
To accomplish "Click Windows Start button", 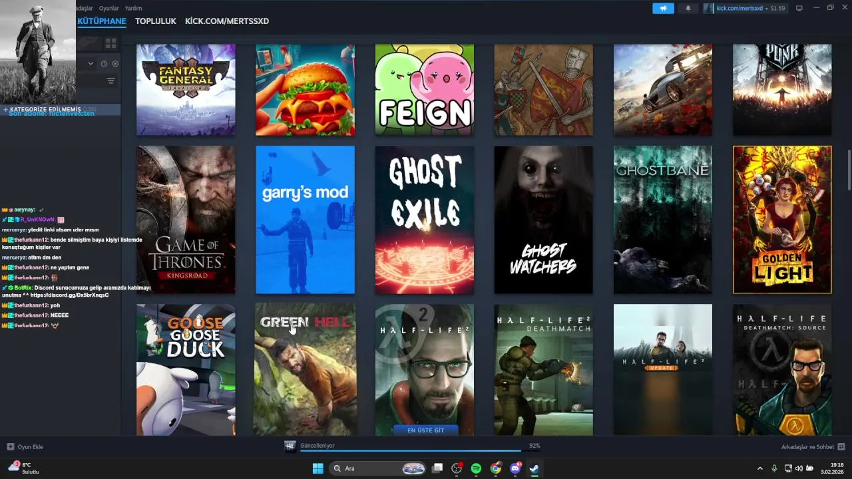I will (318, 468).
